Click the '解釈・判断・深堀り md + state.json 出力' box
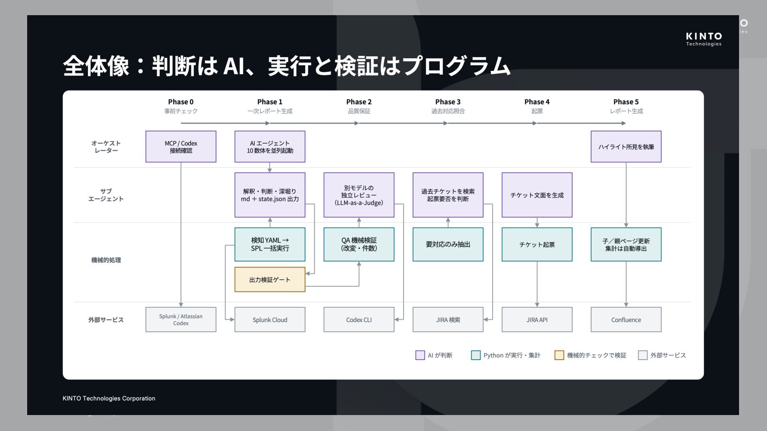The image size is (767, 431). [x=270, y=195]
